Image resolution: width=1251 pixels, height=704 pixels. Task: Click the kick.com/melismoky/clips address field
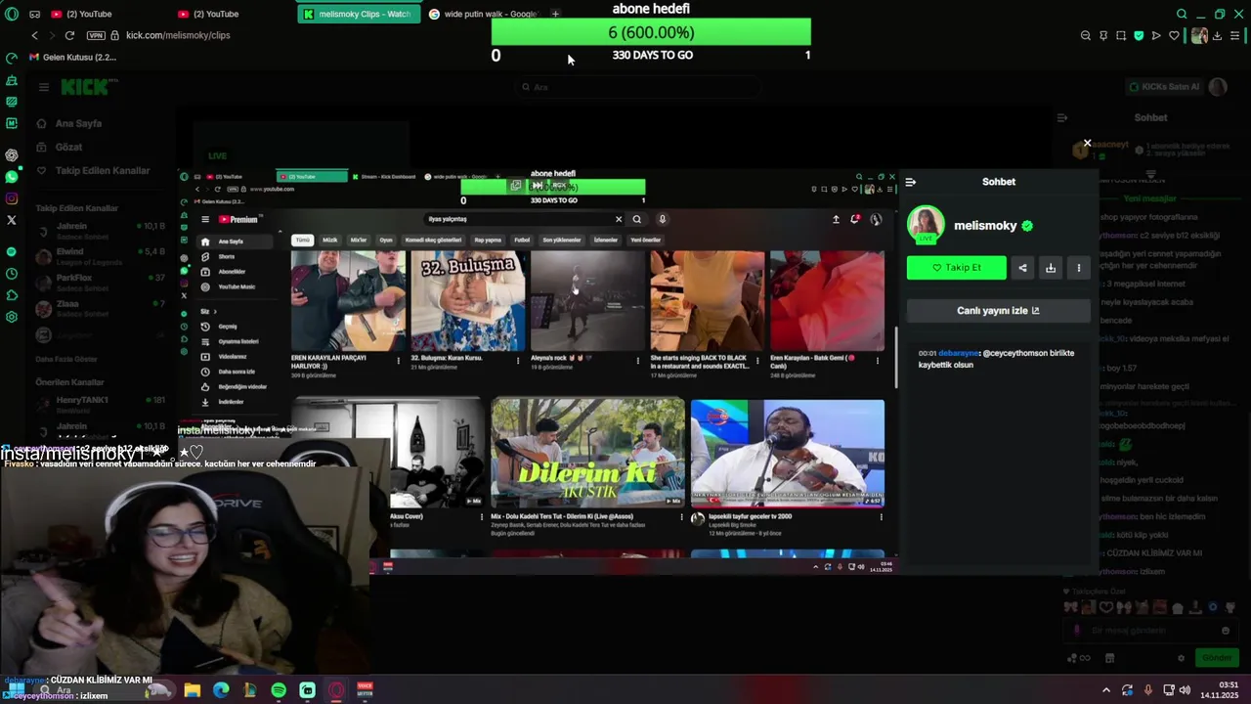pos(178,35)
